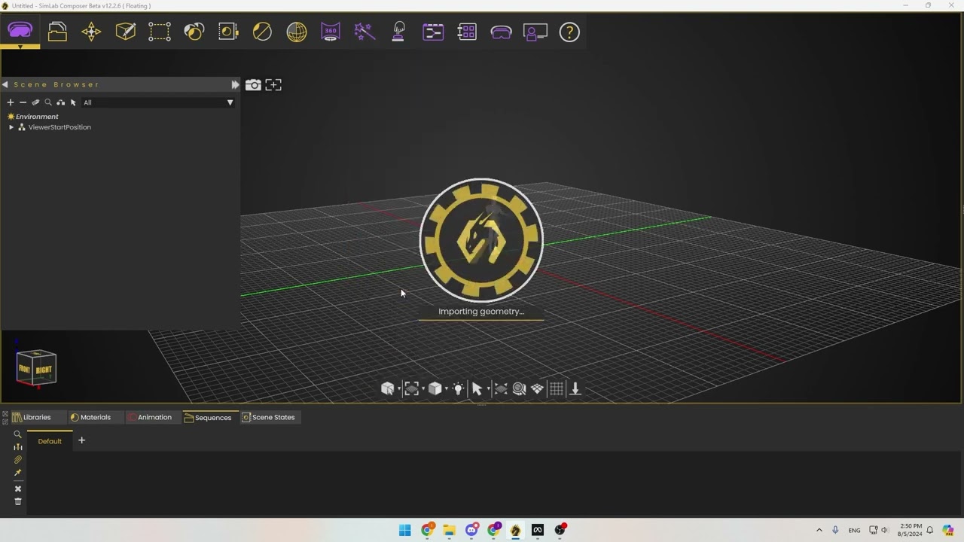Click the pin icon in Sequences sidebar
The image size is (964, 542).
pyautogui.click(x=18, y=473)
